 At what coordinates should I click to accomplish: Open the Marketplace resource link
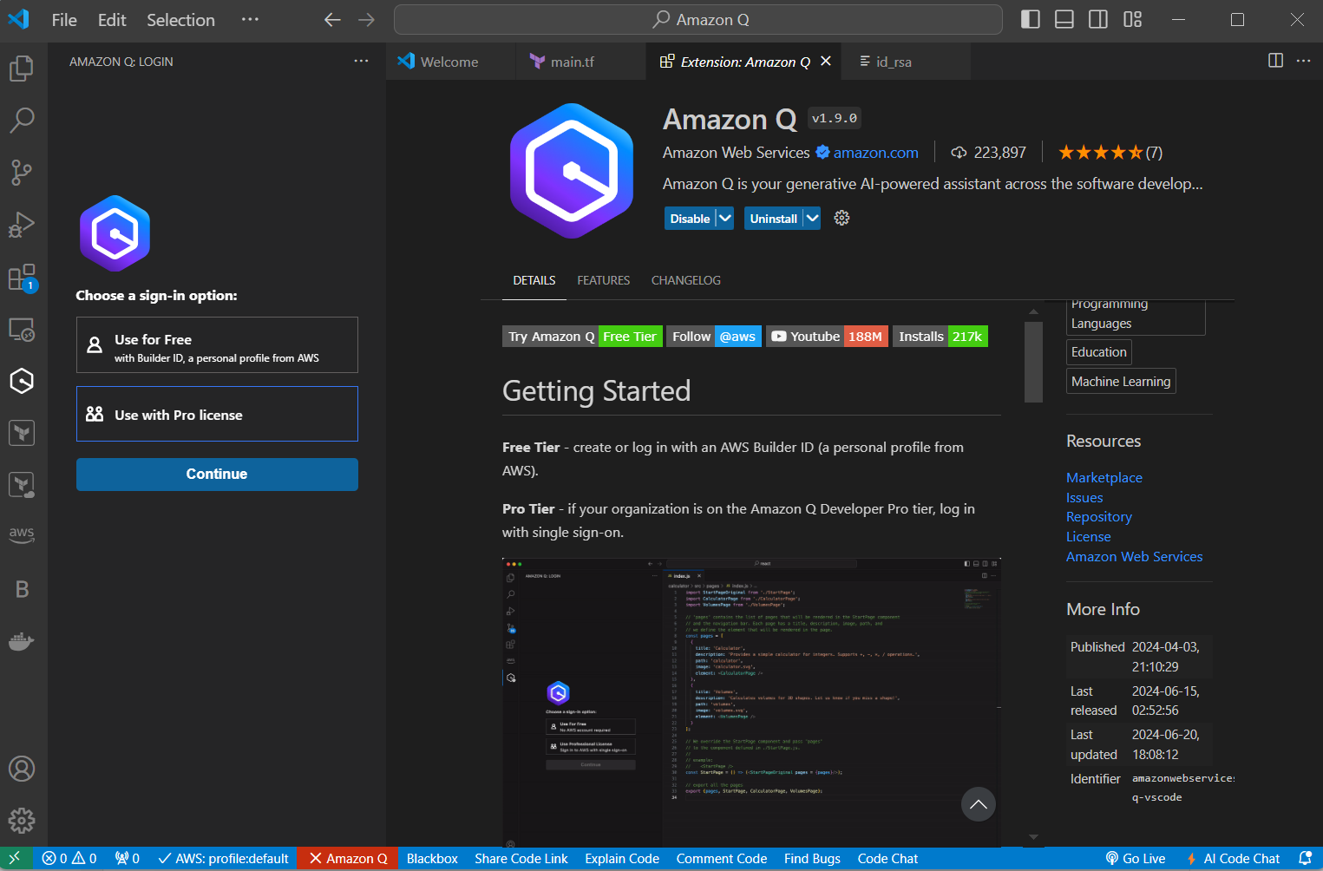pyautogui.click(x=1104, y=477)
